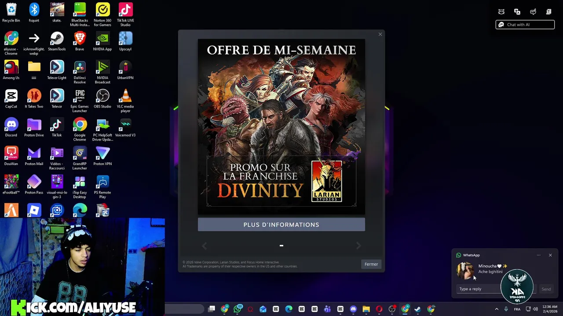Viewport: 563px width, 316px height.
Task: Launch Brave browser from desktop
Action: tap(80, 41)
